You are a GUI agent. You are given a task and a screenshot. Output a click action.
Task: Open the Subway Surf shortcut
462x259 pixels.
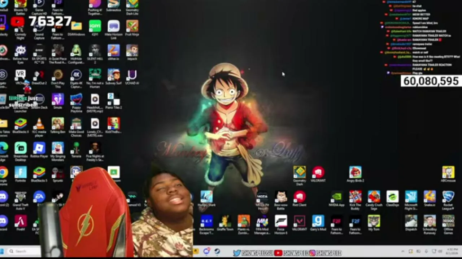(113, 75)
